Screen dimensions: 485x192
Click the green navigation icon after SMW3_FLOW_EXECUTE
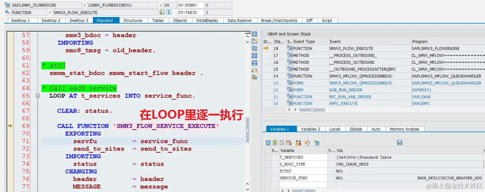(162, 12)
